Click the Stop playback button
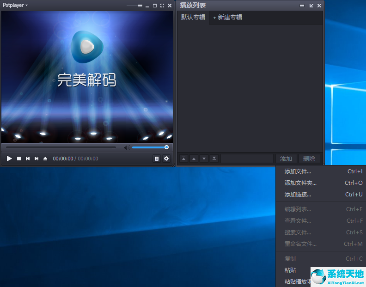This screenshot has width=366, height=287. click(19, 159)
